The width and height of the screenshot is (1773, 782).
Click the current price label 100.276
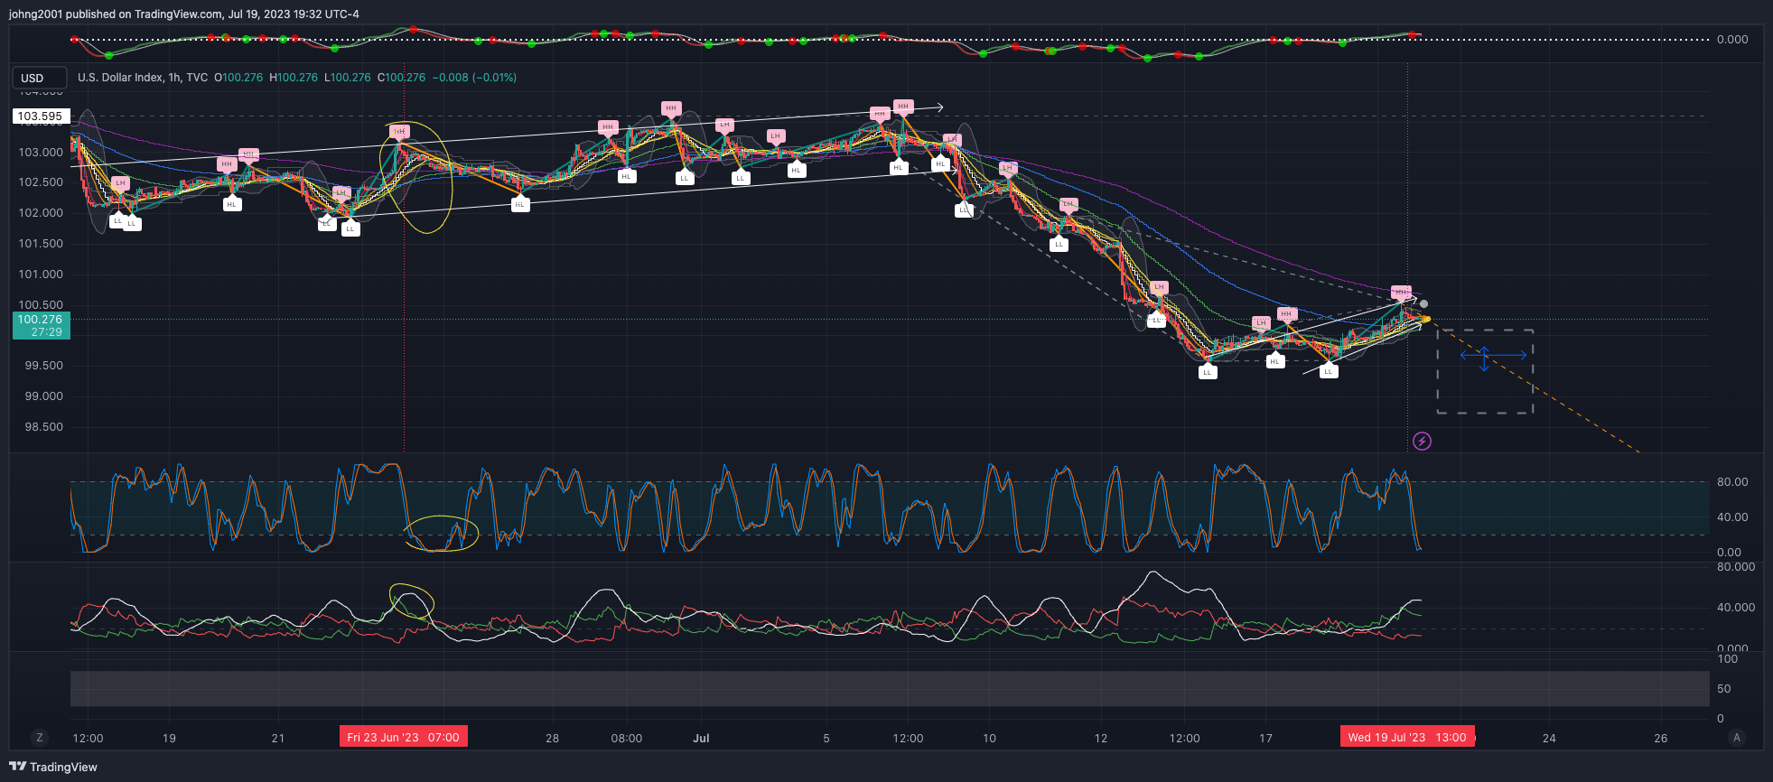coord(41,320)
